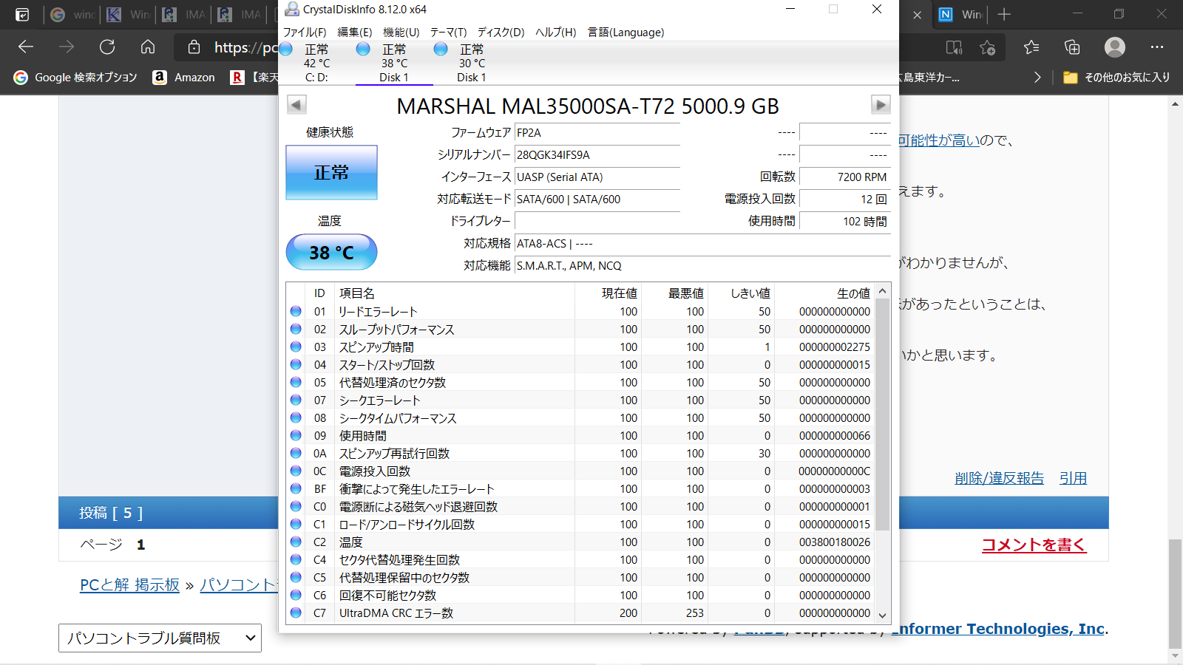
Task: Click the 正常 health status button
Action: 331,173
